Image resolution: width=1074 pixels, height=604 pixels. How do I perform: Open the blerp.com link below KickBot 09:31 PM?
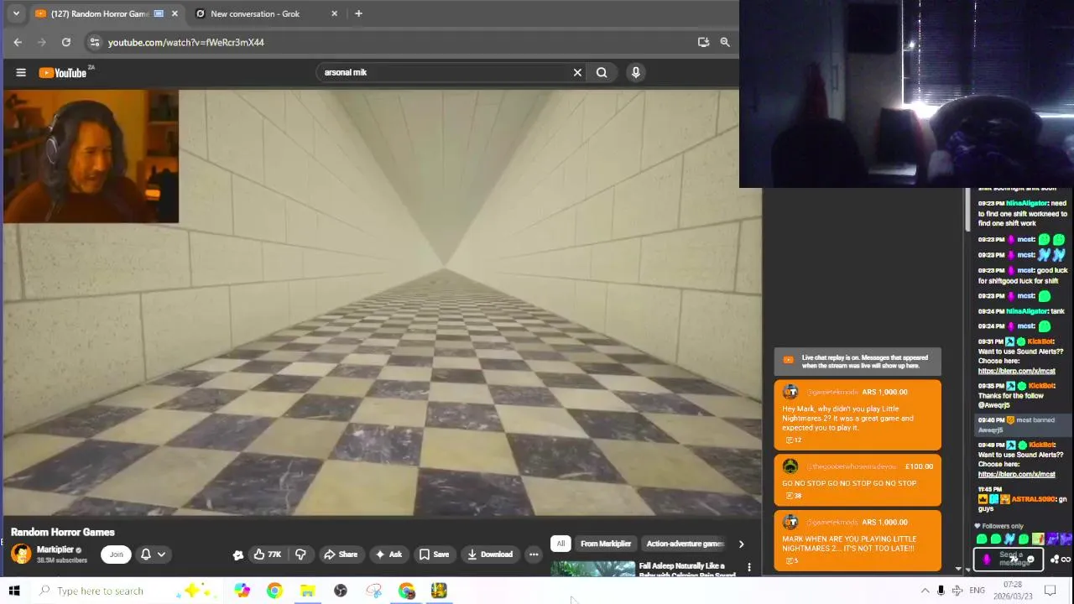1016,371
